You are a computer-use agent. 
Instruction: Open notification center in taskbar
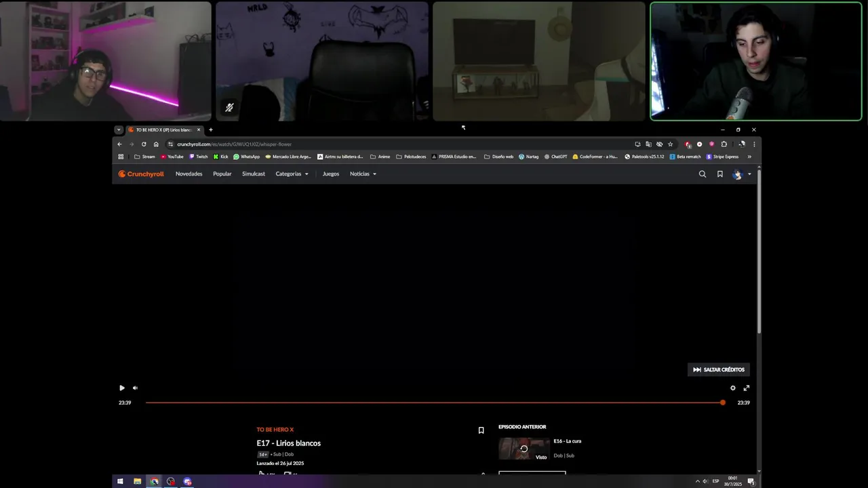pos(751,481)
